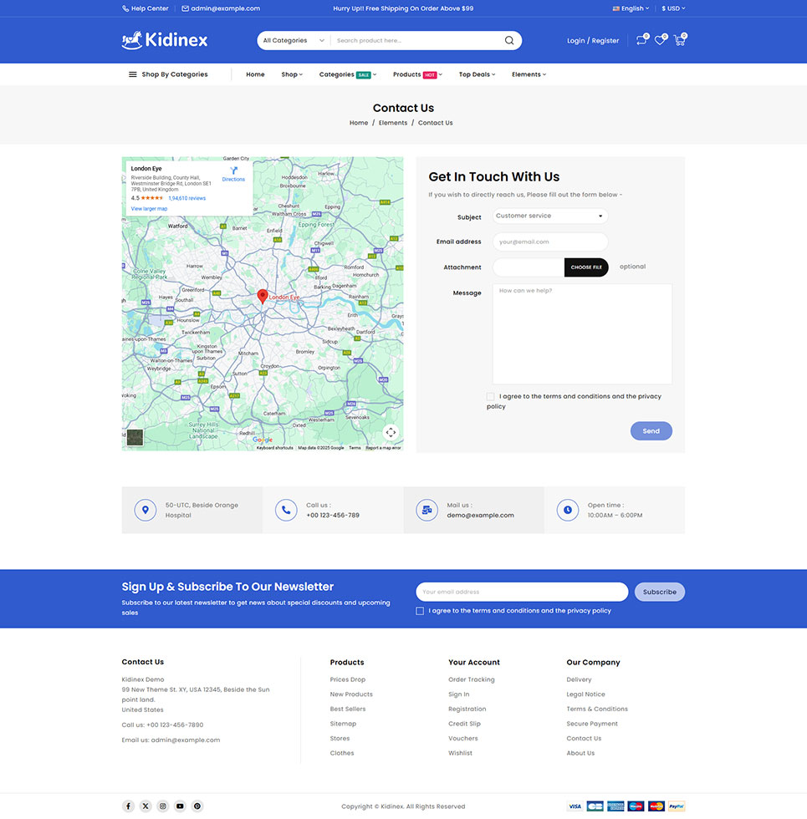This screenshot has width=807, height=819.
Task: Click Shop By Categories label
Action: click(x=175, y=74)
